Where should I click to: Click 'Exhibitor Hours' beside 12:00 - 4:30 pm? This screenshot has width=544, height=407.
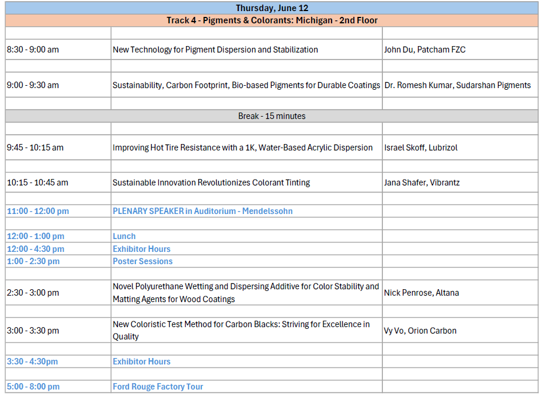(142, 249)
